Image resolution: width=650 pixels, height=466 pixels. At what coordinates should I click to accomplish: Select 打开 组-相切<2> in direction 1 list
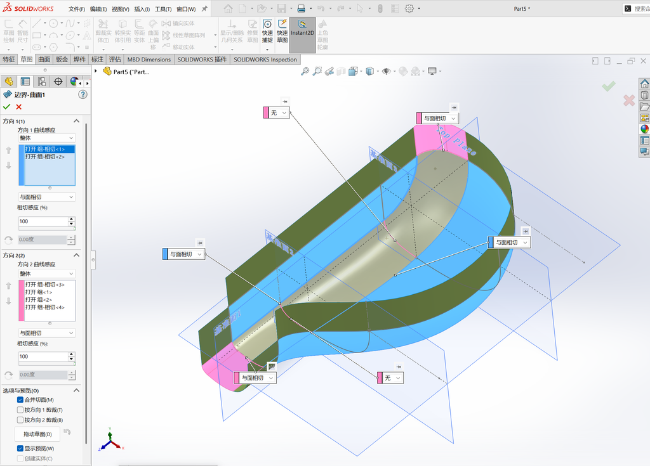tap(50, 157)
